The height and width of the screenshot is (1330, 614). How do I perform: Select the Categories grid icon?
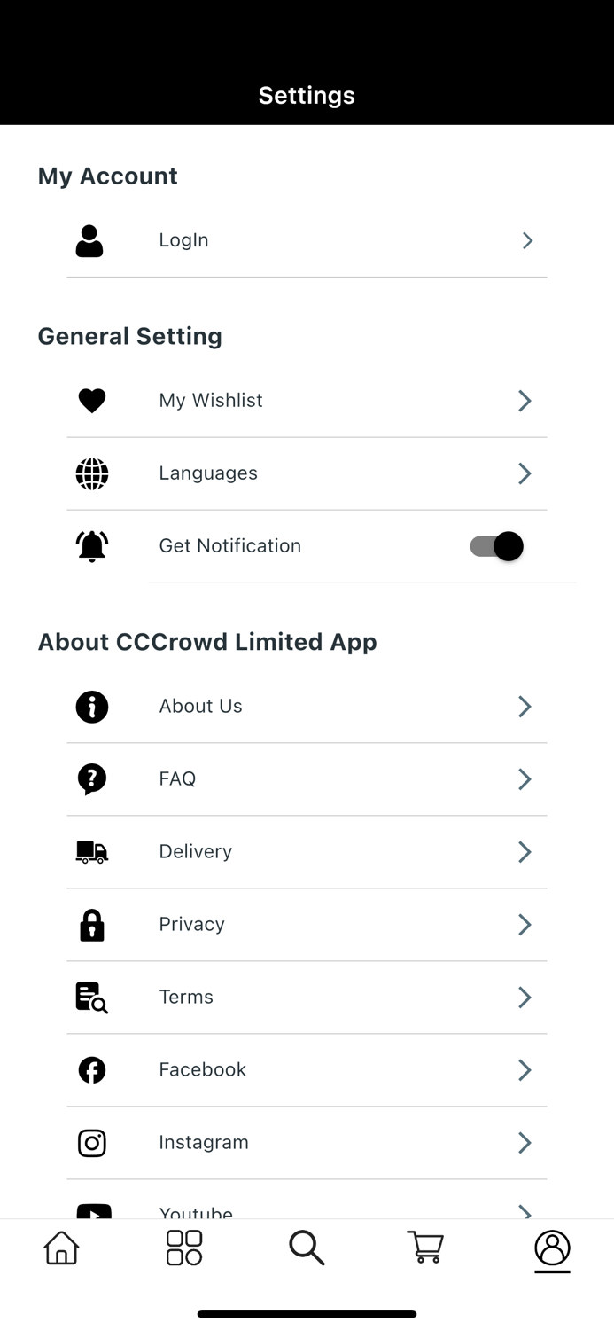pyautogui.click(x=183, y=1248)
